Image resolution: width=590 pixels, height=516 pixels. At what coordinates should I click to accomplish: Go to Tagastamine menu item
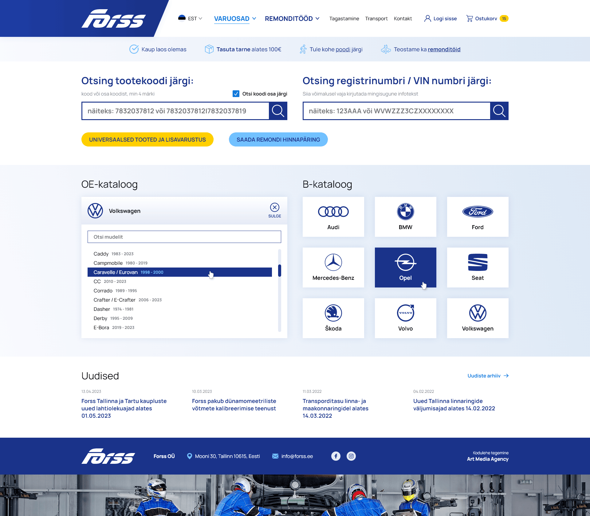344,18
